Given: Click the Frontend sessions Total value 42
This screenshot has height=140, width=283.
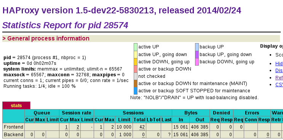Looking at the screenshot, I should coord(142,127).
